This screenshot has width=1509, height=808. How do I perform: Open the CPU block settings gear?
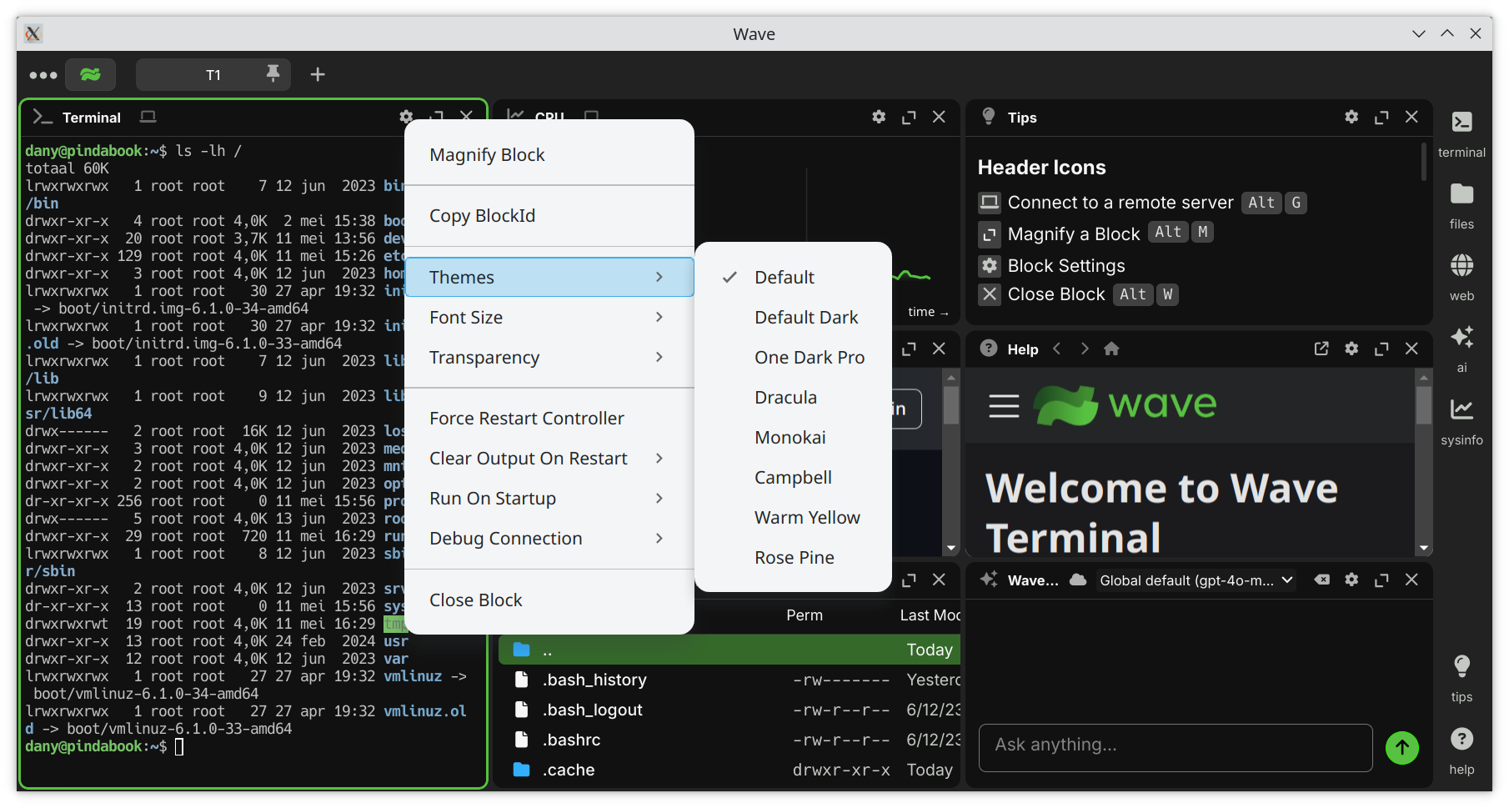click(879, 117)
